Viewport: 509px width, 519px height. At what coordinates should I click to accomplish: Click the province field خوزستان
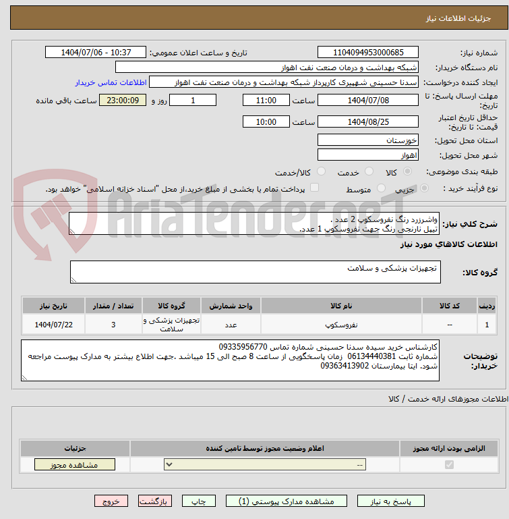[368, 140]
